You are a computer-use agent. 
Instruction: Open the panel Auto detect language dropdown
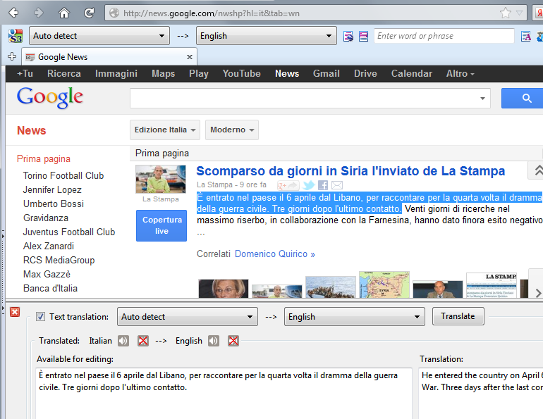tap(188, 317)
